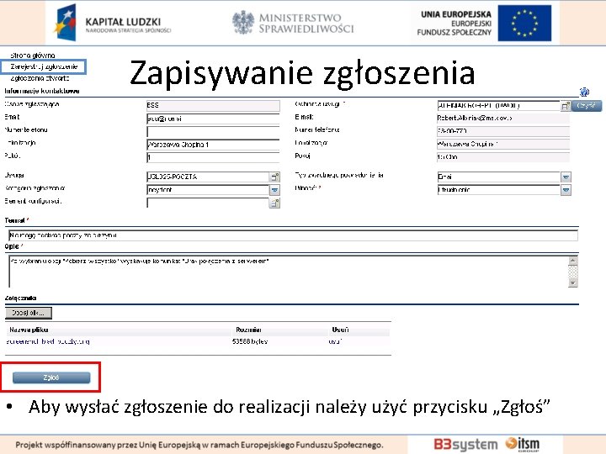The height and width of the screenshot is (454, 606).
Task: Click the recipient's read-only Numer telefonu value
Action: pos(503,131)
